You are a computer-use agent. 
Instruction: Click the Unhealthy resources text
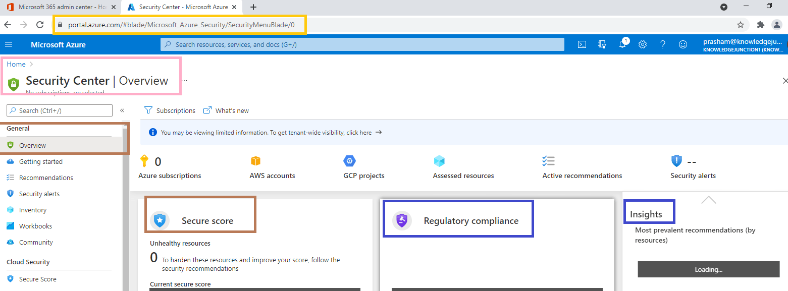(180, 243)
